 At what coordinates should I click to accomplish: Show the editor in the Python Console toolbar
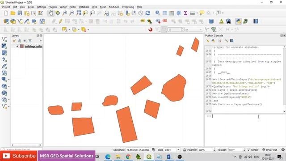coord(219,41)
